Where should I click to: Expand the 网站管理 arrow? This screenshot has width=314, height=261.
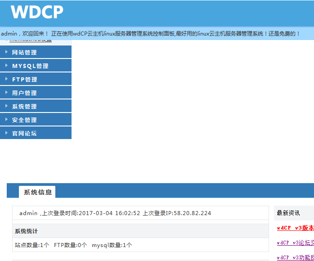[x=6, y=52]
